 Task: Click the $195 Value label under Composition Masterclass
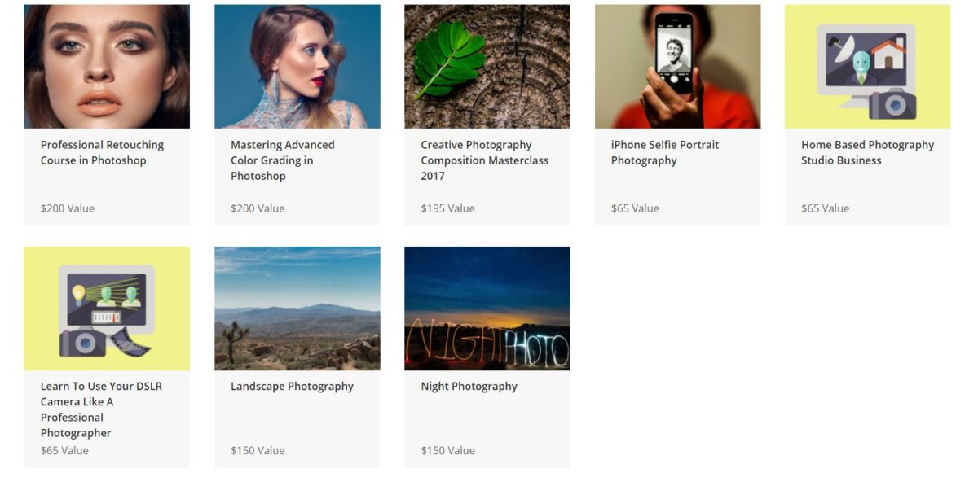(448, 208)
